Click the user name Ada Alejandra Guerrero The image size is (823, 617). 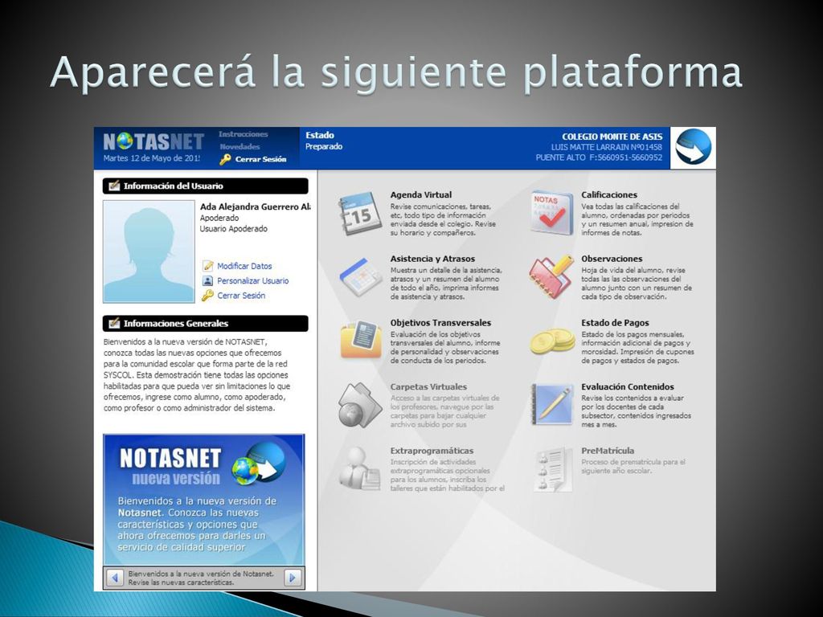point(255,206)
